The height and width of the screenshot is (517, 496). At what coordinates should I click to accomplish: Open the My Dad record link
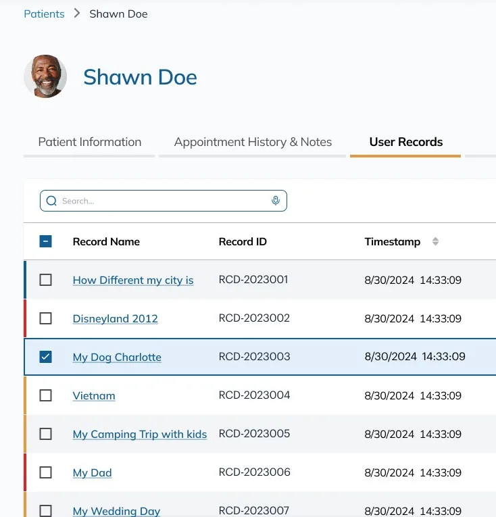pos(93,473)
